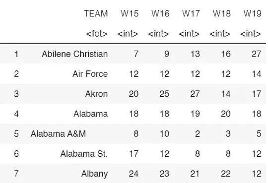The height and width of the screenshot is (183, 268).
Task: Select Alabama A&M's W16 value 10
Action: 164,133
